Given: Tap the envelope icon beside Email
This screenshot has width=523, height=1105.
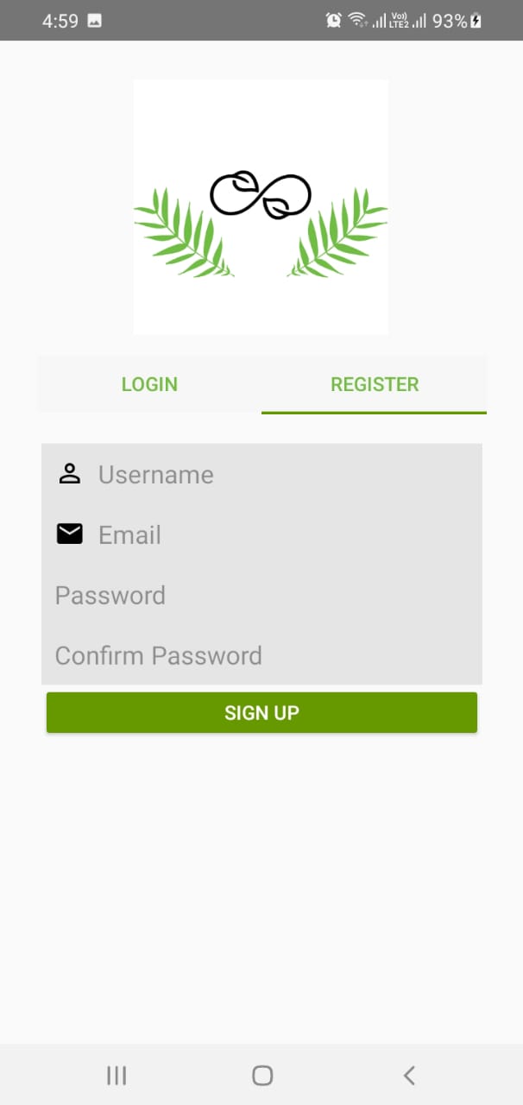Looking at the screenshot, I should click(x=69, y=534).
